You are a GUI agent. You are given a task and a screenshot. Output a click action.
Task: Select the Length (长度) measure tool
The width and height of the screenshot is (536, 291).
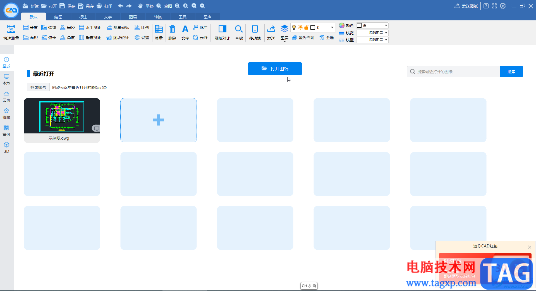[x=30, y=28]
